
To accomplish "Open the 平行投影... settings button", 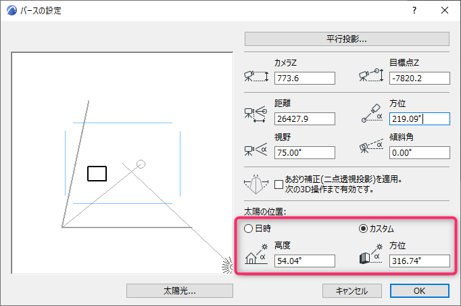I will tap(347, 39).
